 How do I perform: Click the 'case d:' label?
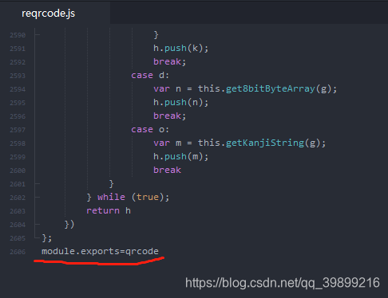point(150,75)
